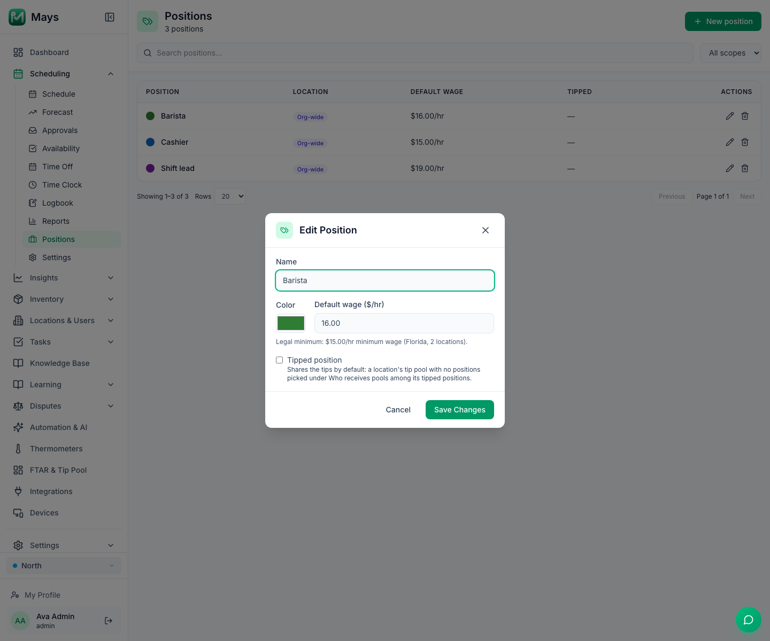Click the Name field containing Barista
The height and width of the screenshot is (641, 770).
tap(385, 280)
